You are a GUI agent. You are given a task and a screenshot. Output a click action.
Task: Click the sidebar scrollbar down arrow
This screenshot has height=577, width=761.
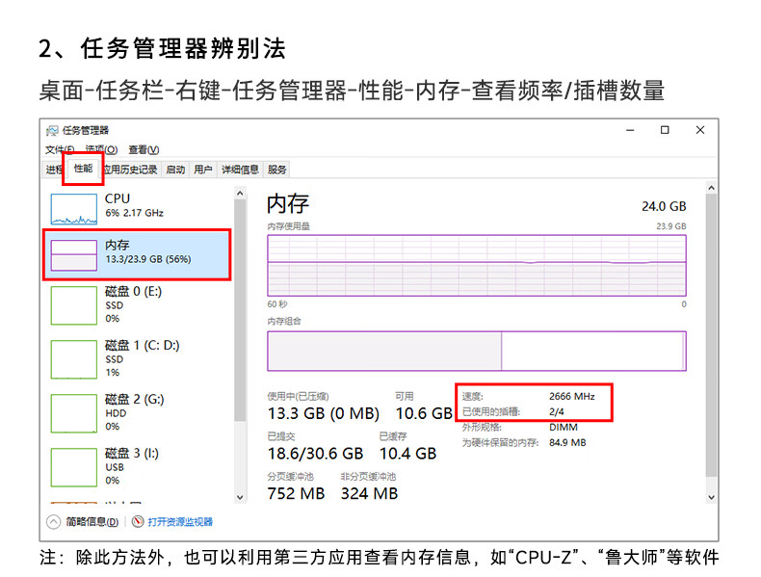click(241, 496)
